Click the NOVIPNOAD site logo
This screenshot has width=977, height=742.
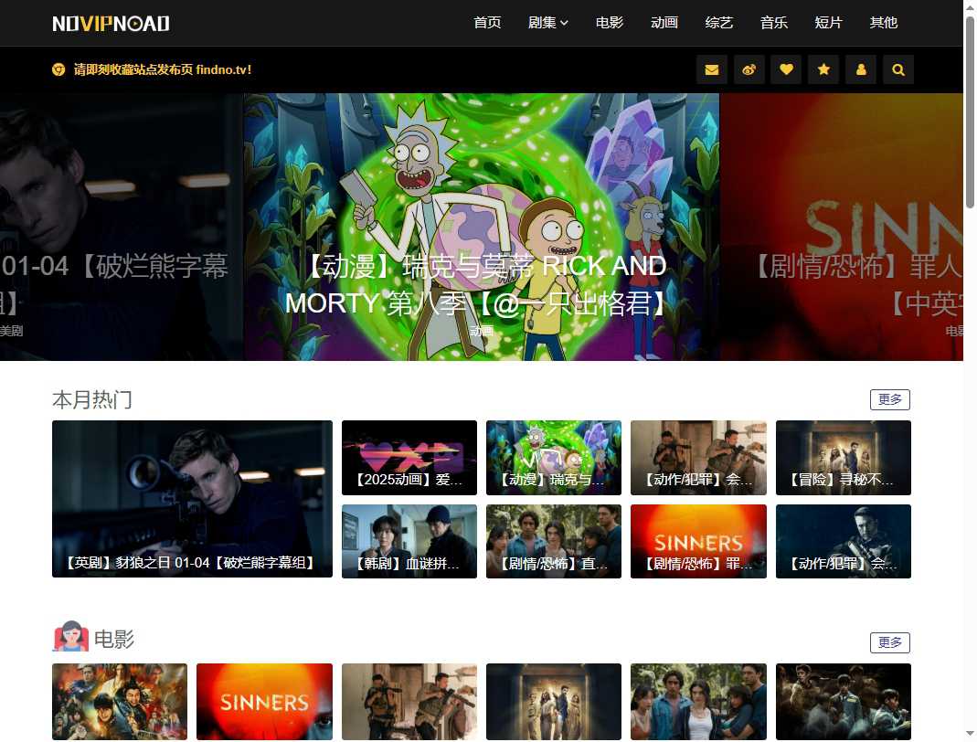pyautogui.click(x=111, y=23)
